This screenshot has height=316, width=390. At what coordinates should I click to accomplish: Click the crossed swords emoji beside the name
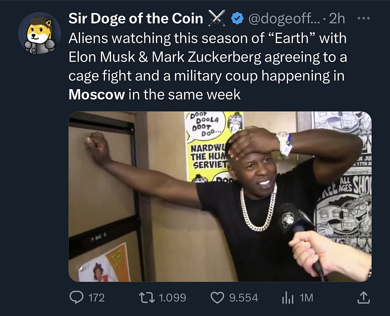[x=217, y=19]
